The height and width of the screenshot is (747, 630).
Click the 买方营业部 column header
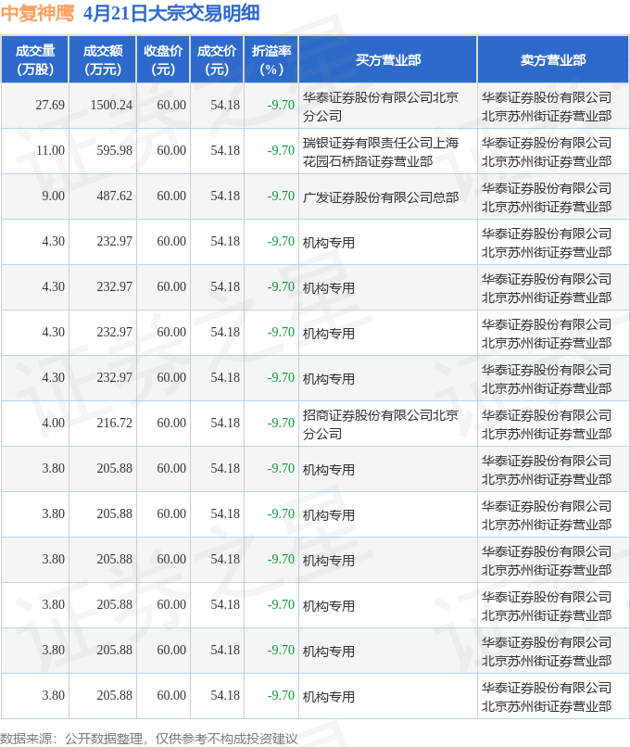387,60
